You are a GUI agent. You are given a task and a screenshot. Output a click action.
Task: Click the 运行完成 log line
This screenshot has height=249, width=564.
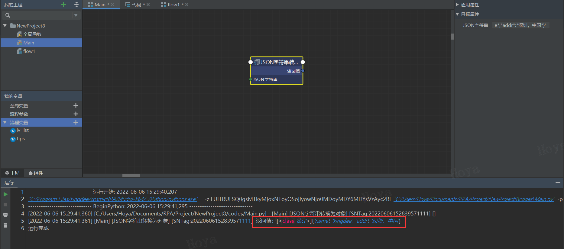click(x=38, y=228)
